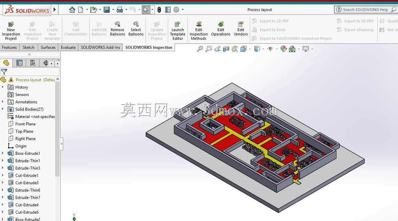Open the SOLIDWORKS Add-Ins tab

(x=100, y=47)
